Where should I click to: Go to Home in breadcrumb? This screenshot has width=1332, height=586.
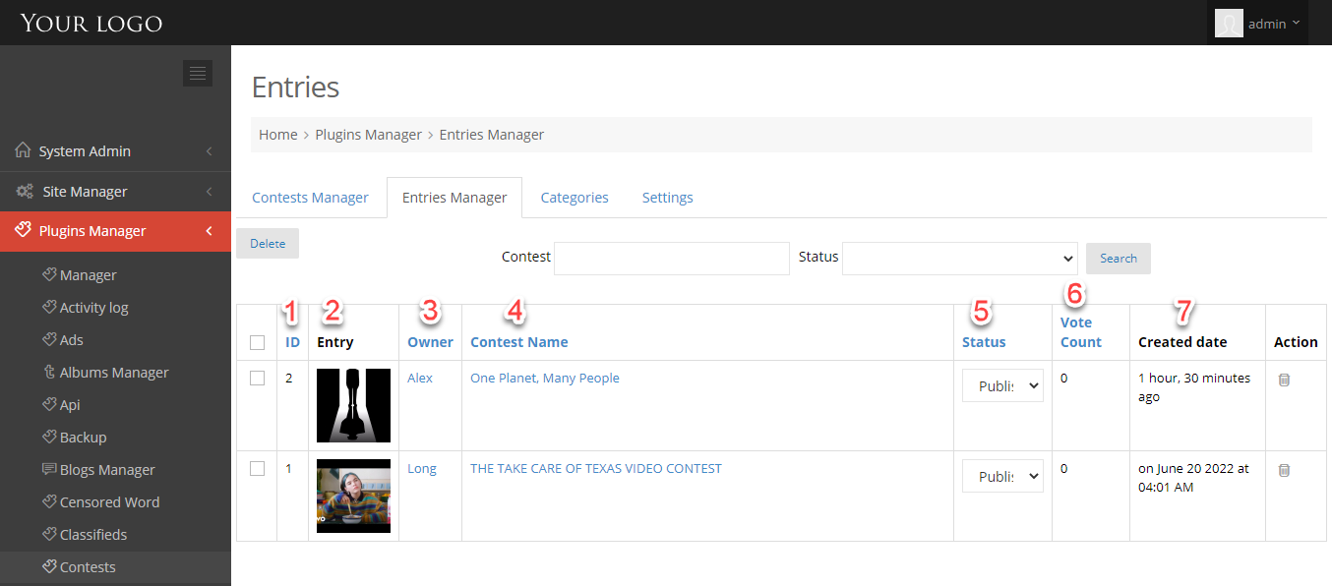click(278, 135)
